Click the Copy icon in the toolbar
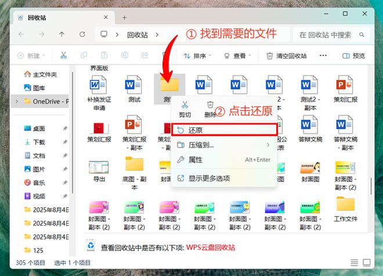 click(x=84, y=56)
